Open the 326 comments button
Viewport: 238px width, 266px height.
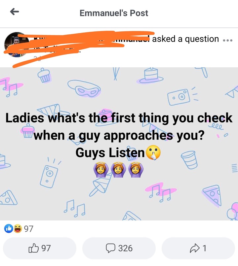point(119,248)
